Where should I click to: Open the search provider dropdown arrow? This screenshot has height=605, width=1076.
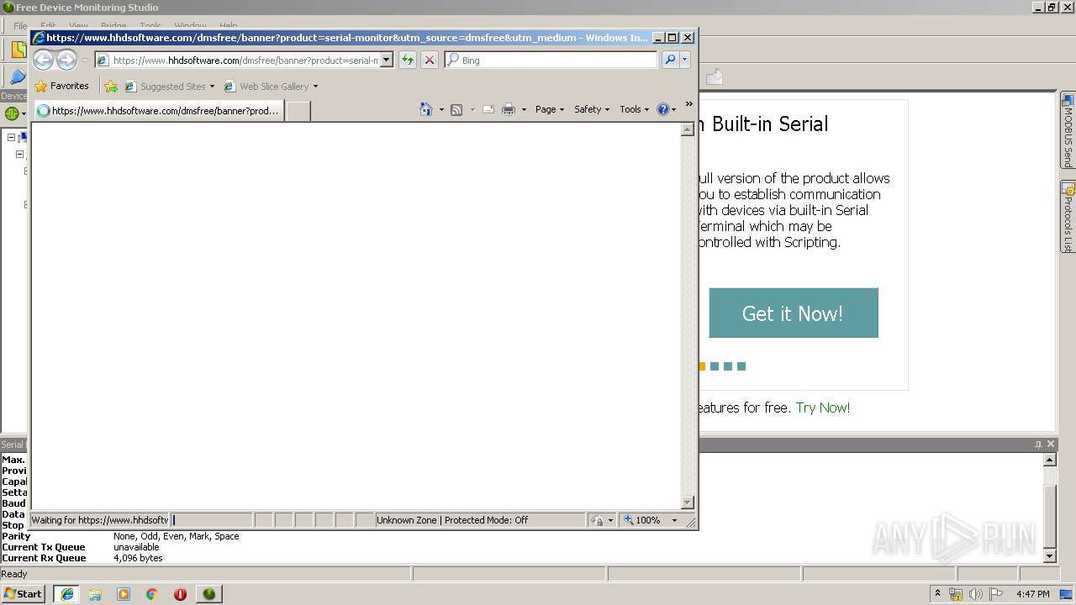[685, 60]
